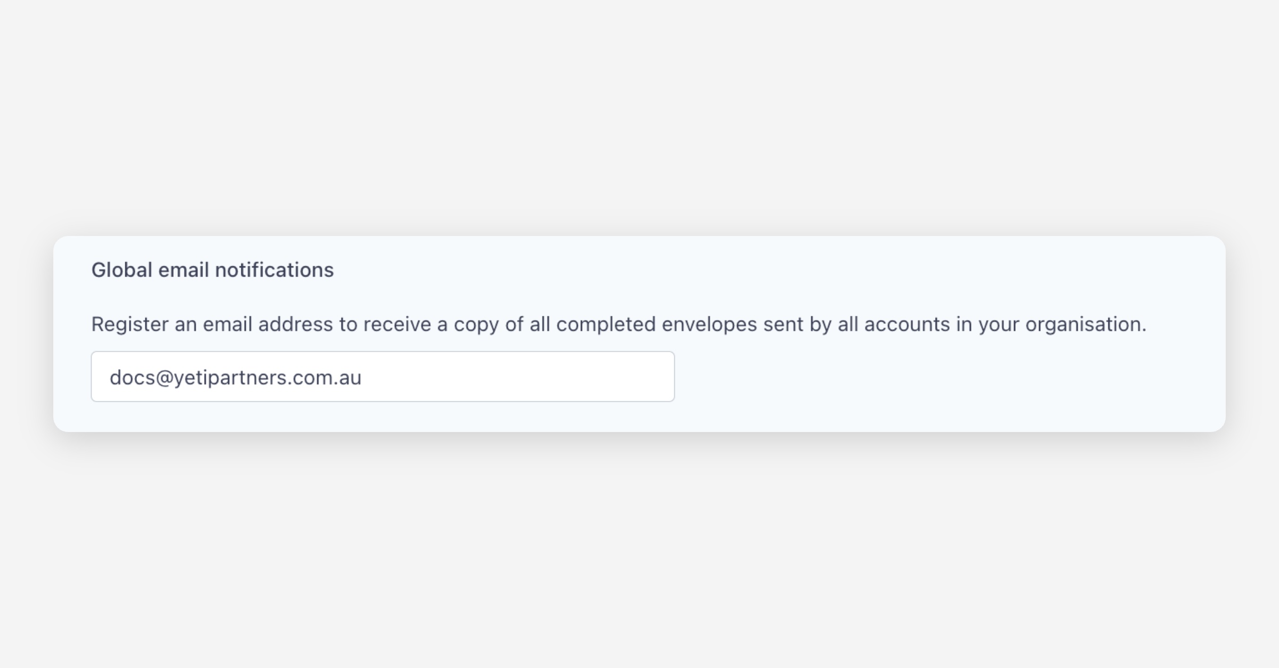Viewport: 1279px width, 668px height.
Task: Click the word 'notifications' in the heading
Action: pos(274,270)
